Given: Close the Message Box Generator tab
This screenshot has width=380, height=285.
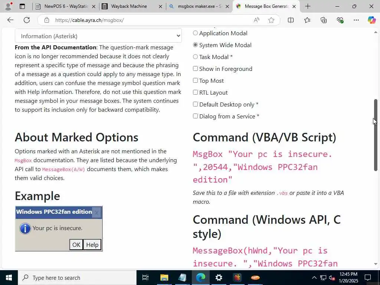Looking at the screenshot, I should point(294,7).
